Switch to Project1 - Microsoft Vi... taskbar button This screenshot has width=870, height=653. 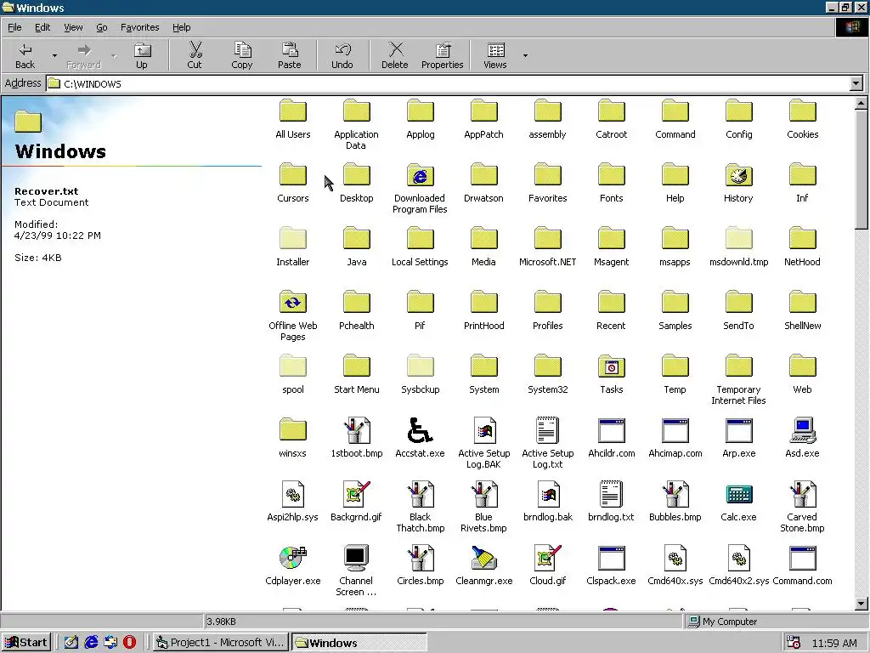[x=221, y=643]
